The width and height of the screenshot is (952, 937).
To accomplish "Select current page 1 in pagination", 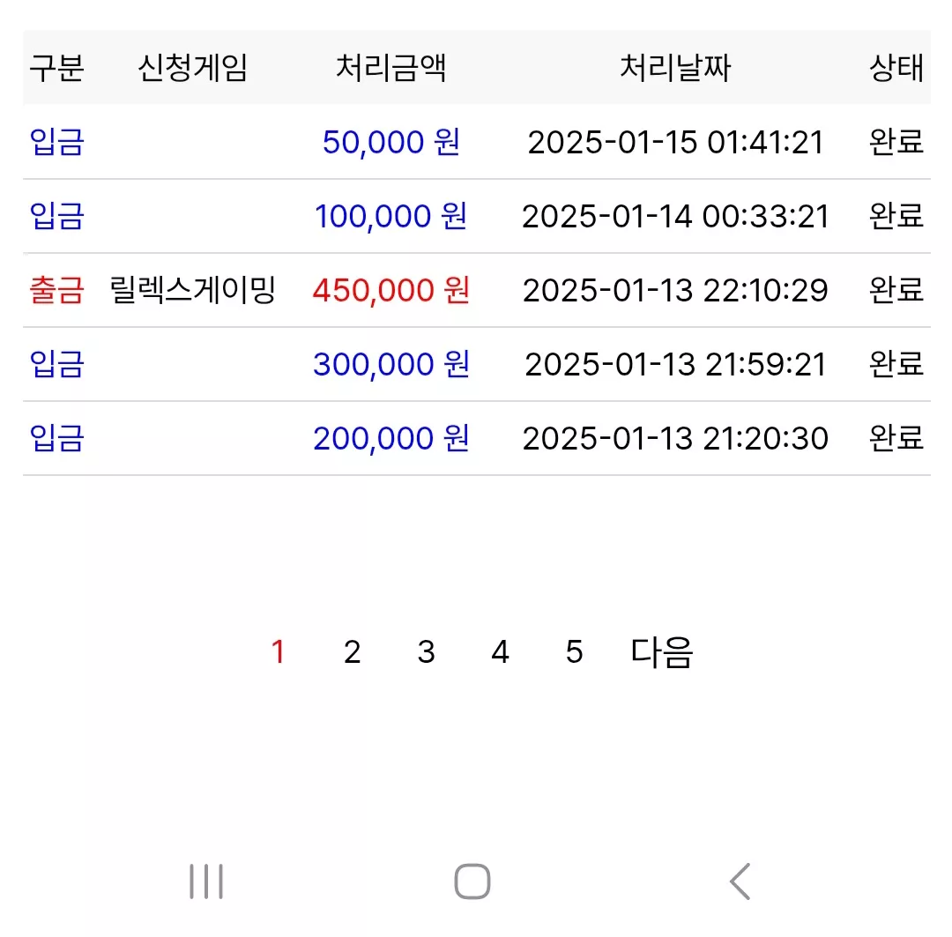I will click(x=278, y=652).
